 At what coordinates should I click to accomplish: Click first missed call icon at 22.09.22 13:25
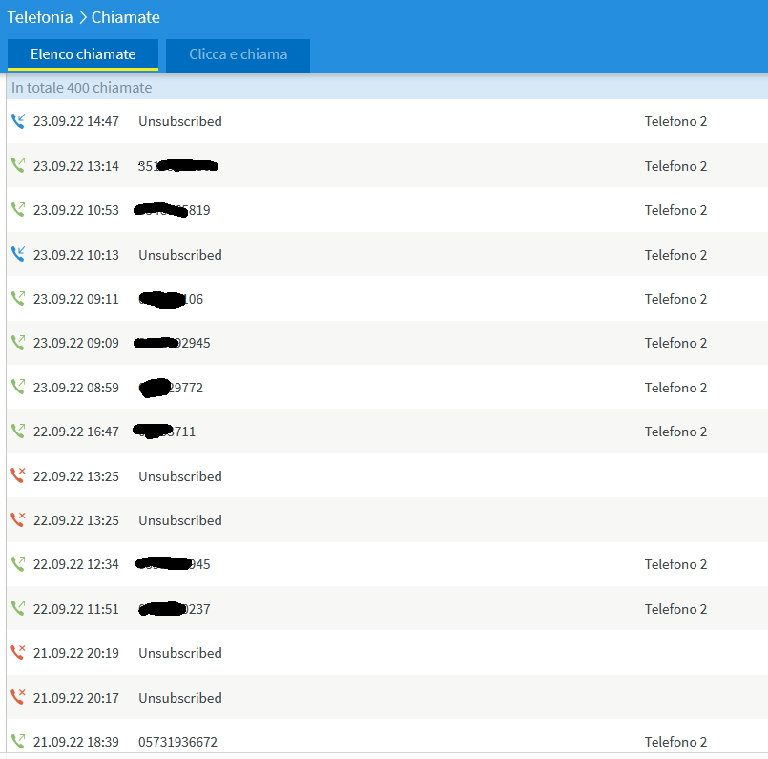coord(18,475)
